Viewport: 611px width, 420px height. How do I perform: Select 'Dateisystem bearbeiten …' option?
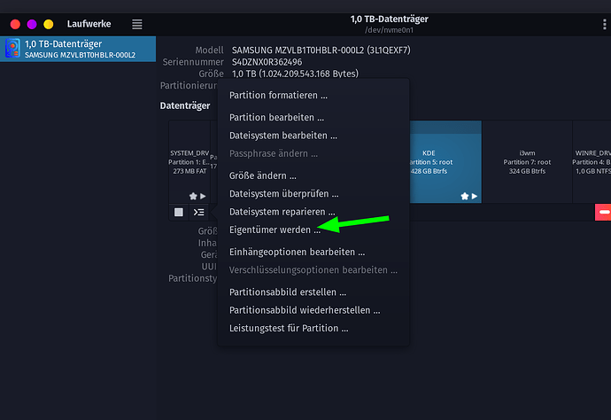282,136
